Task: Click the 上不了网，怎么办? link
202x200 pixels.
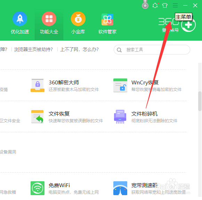Action: click(x=79, y=49)
